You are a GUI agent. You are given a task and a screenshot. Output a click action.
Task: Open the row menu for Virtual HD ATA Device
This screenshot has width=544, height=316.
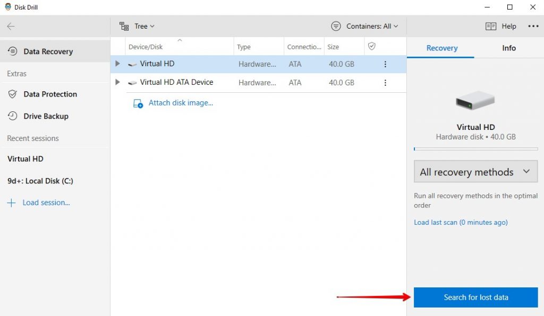pos(385,82)
